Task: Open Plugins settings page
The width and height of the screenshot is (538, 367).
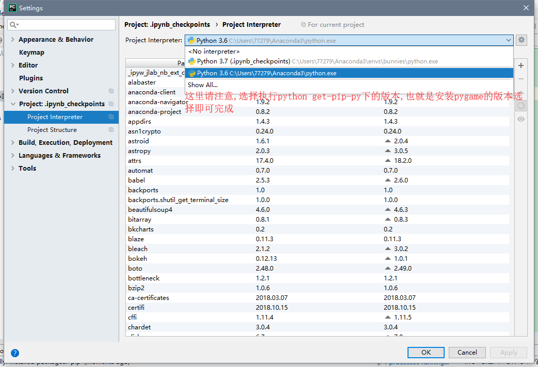Action: tap(31, 78)
